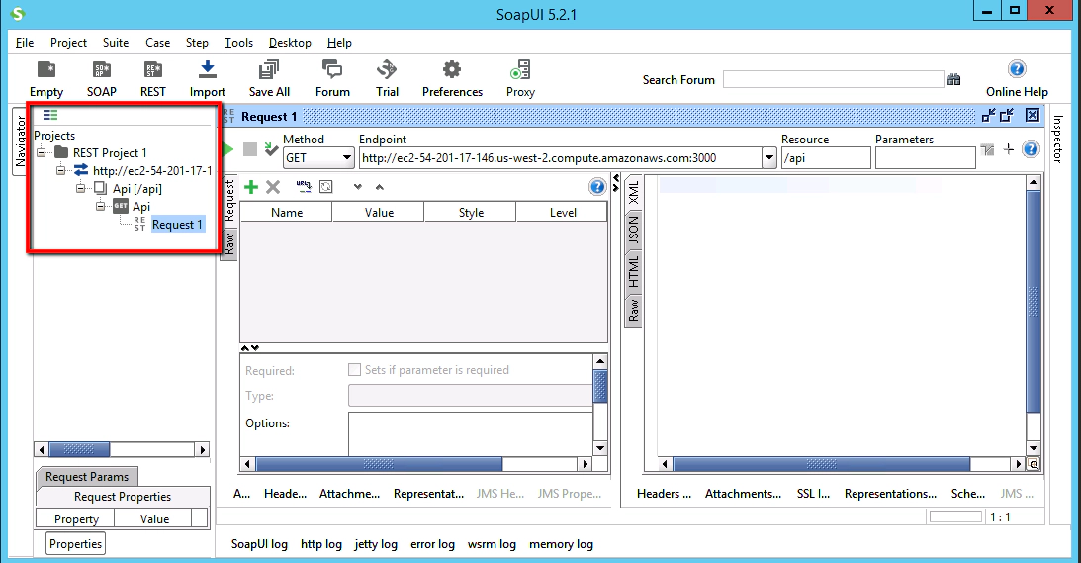Collapse the GET Api method node
The width and height of the screenshot is (1081, 563).
pos(101,206)
